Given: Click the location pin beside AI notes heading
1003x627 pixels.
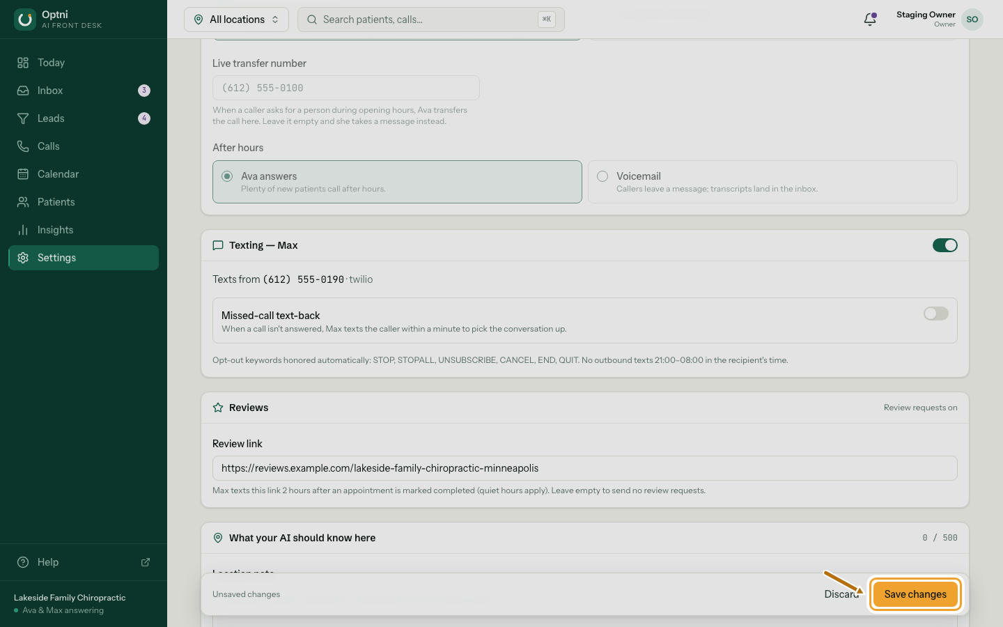Looking at the screenshot, I should pos(218,538).
